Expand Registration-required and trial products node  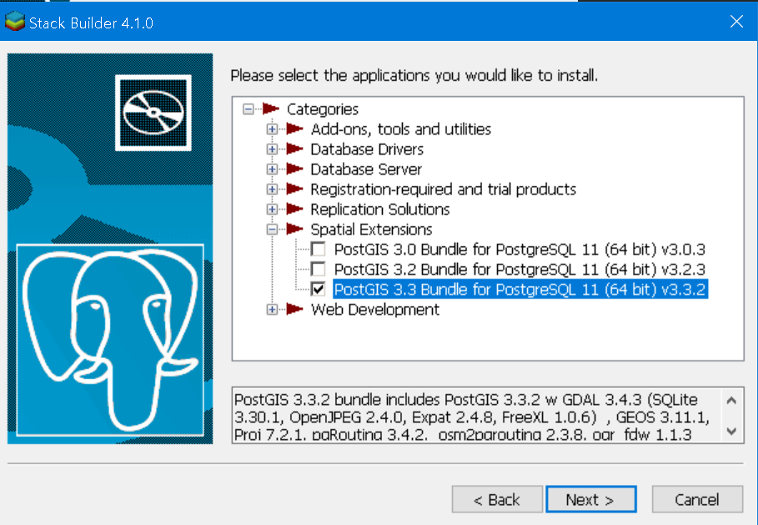click(x=272, y=189)
